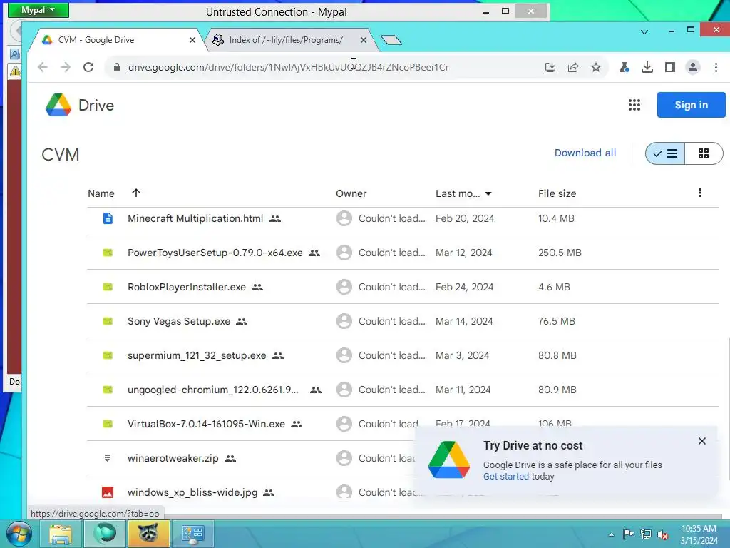Image resolution: width=730 pixels, height=548 pixels.
Task: Open the Chrome Labs flask icon
Action: pyautogui.click(x=624, y=67)
